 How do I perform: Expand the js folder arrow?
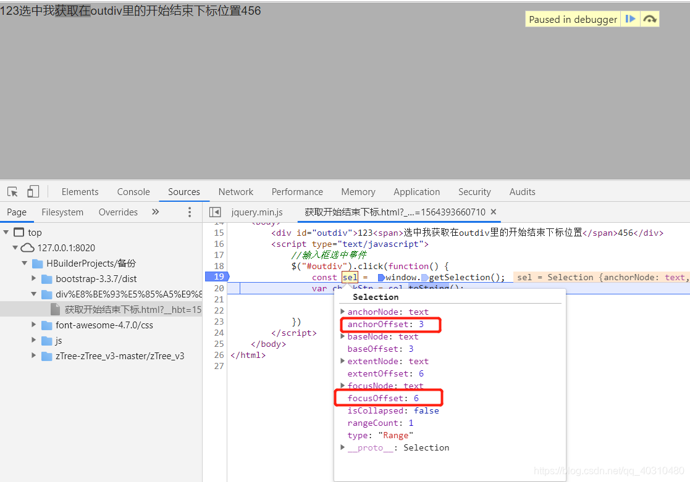click(33, 340)
